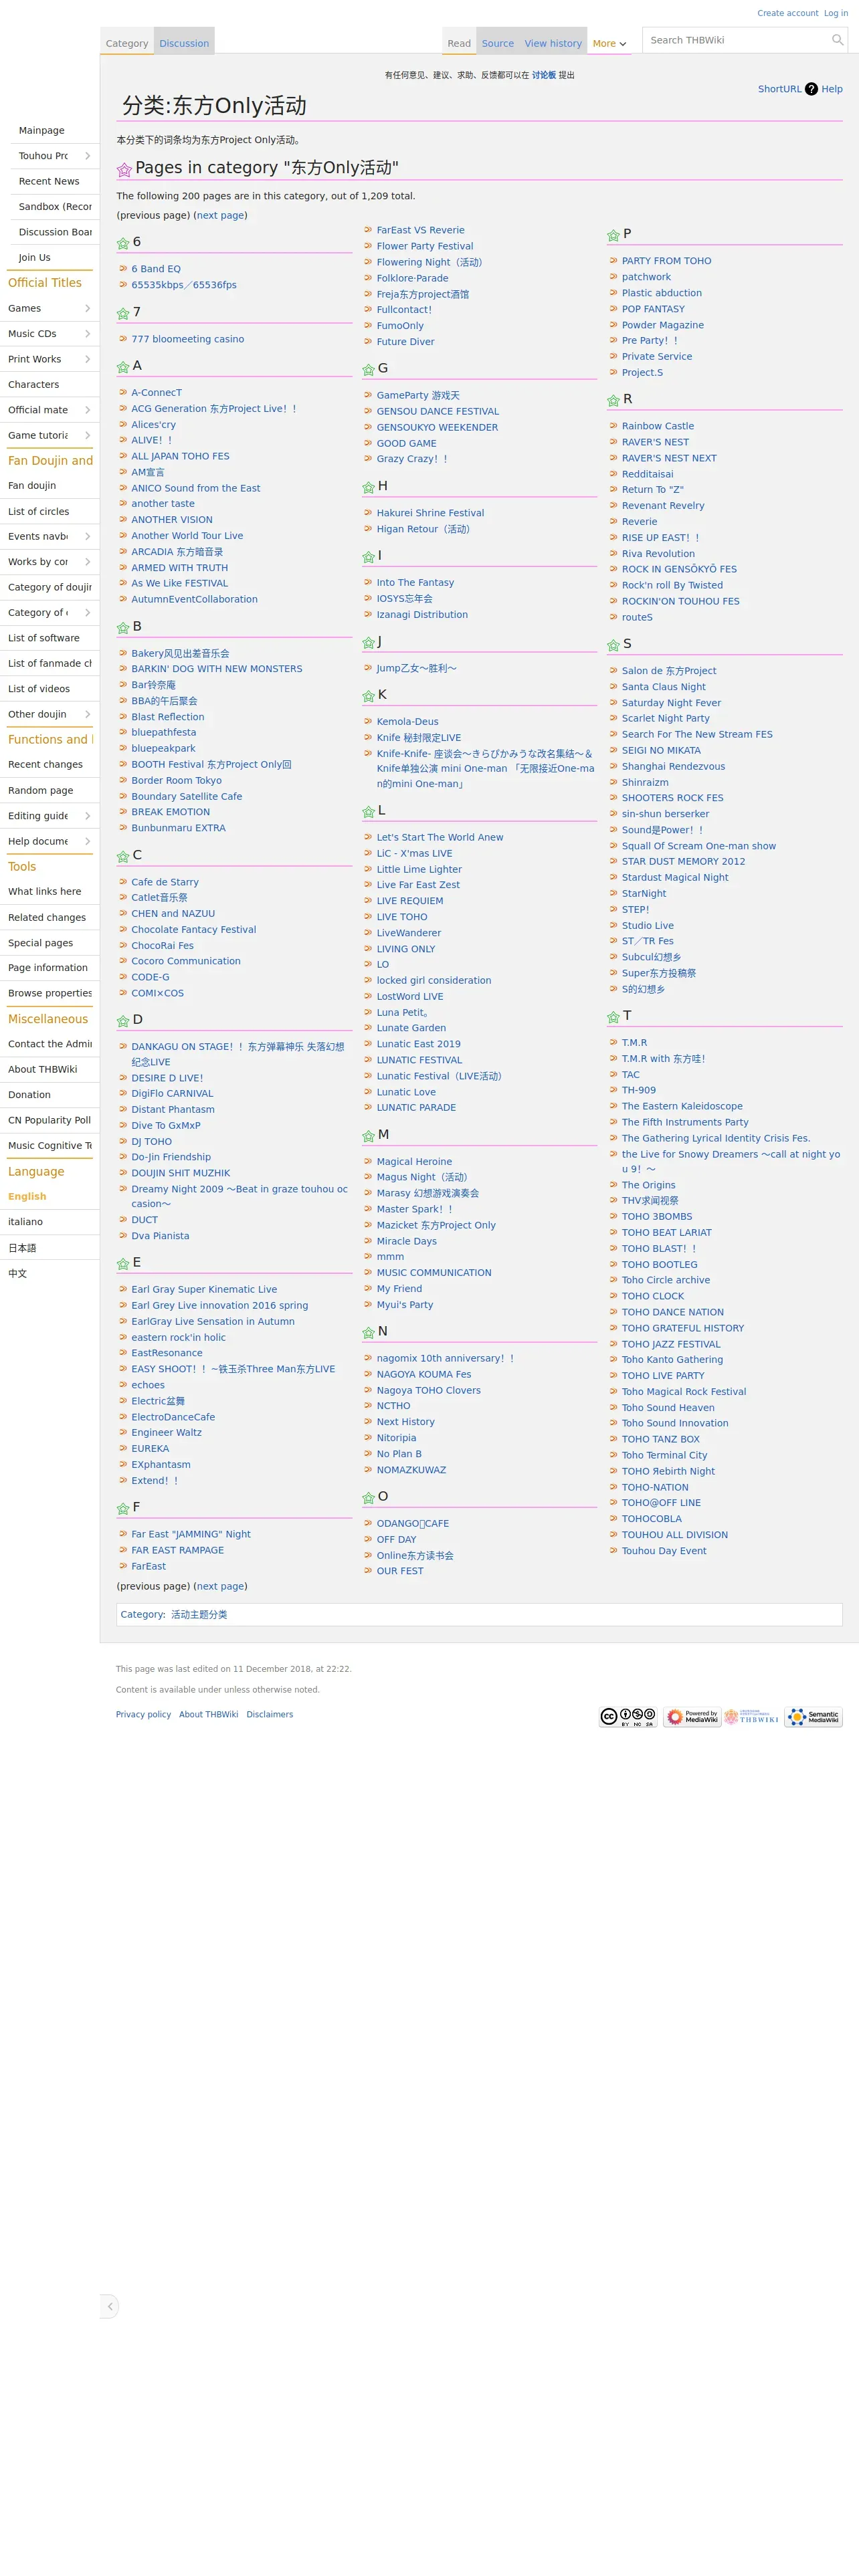859x2576 pixels.
Task: Click the Creative Commons license badge
Action: 628,1717
